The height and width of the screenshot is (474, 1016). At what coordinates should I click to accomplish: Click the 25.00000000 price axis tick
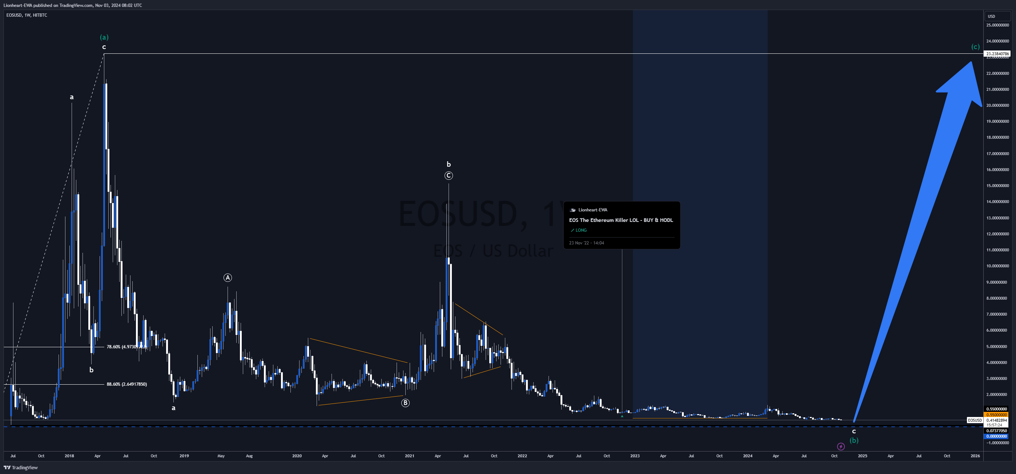pyautogui.click(x=997, y=25)
